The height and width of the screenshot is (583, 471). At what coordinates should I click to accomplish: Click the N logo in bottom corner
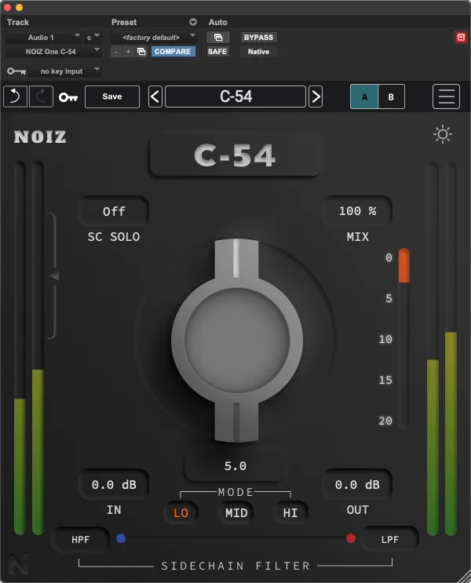[x=18, y=564]
